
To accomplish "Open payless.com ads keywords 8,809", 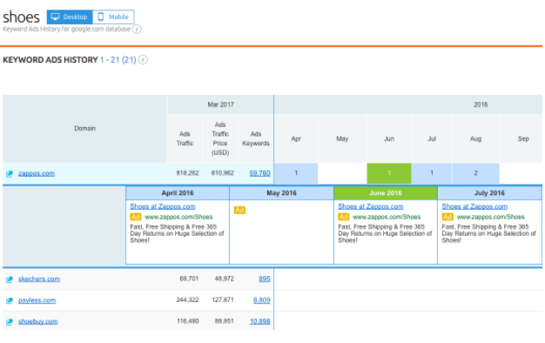I will pyautogui.click(x=262, y=300).
